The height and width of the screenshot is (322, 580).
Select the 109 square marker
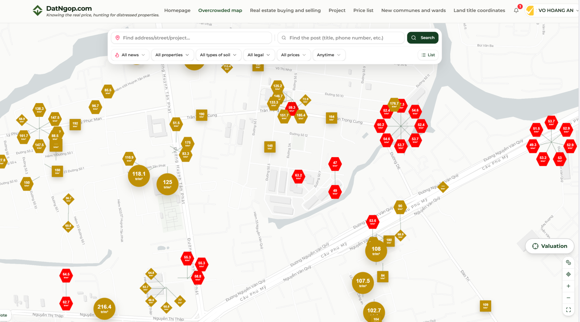point(485,306)
